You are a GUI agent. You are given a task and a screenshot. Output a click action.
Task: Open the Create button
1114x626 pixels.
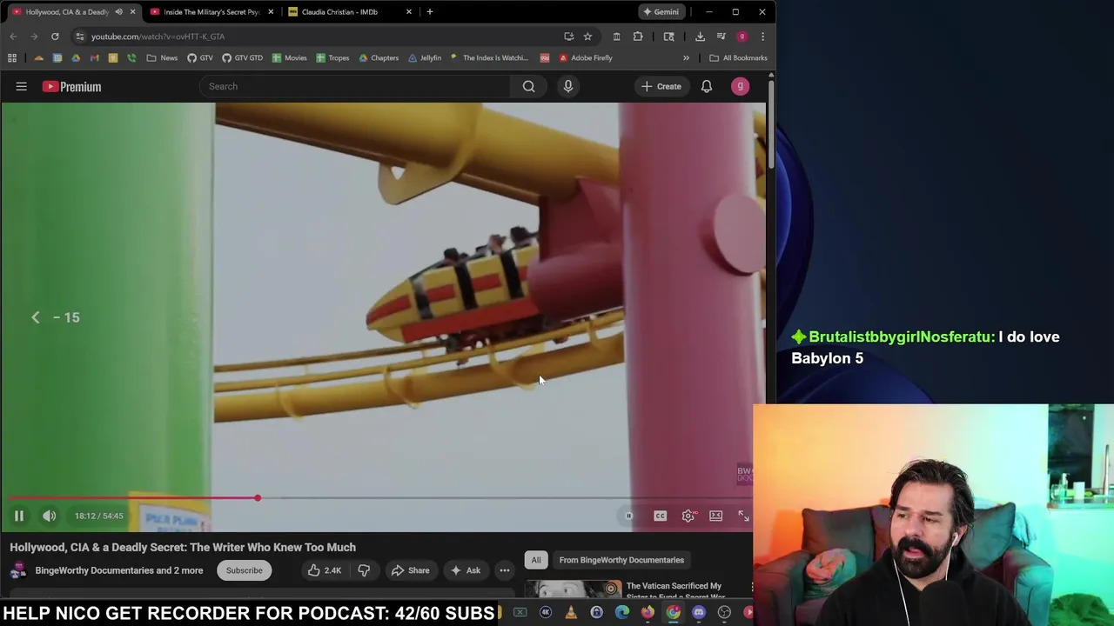click(x=661, y=86)
